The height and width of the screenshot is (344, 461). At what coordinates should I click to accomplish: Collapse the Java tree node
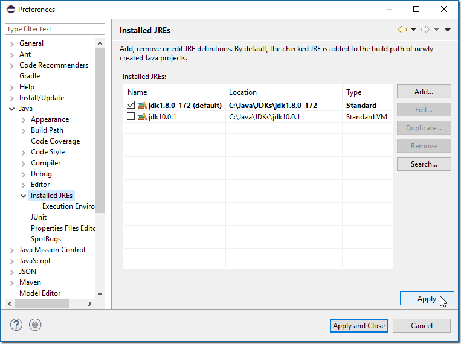pyautogui.click(x=11, y=109)
